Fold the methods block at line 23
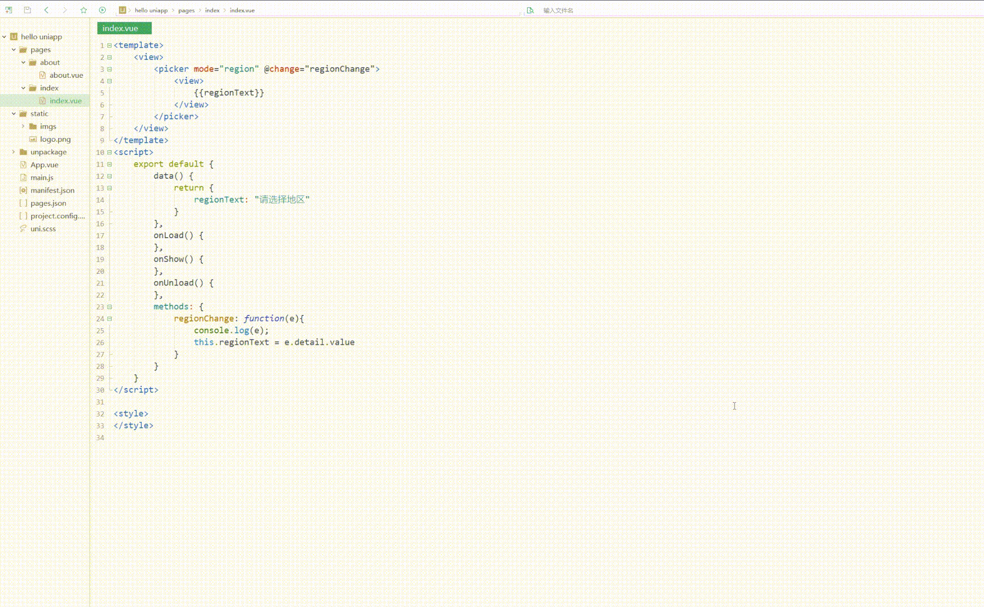This screenshot has height=607, width=984. coord(109,307)
